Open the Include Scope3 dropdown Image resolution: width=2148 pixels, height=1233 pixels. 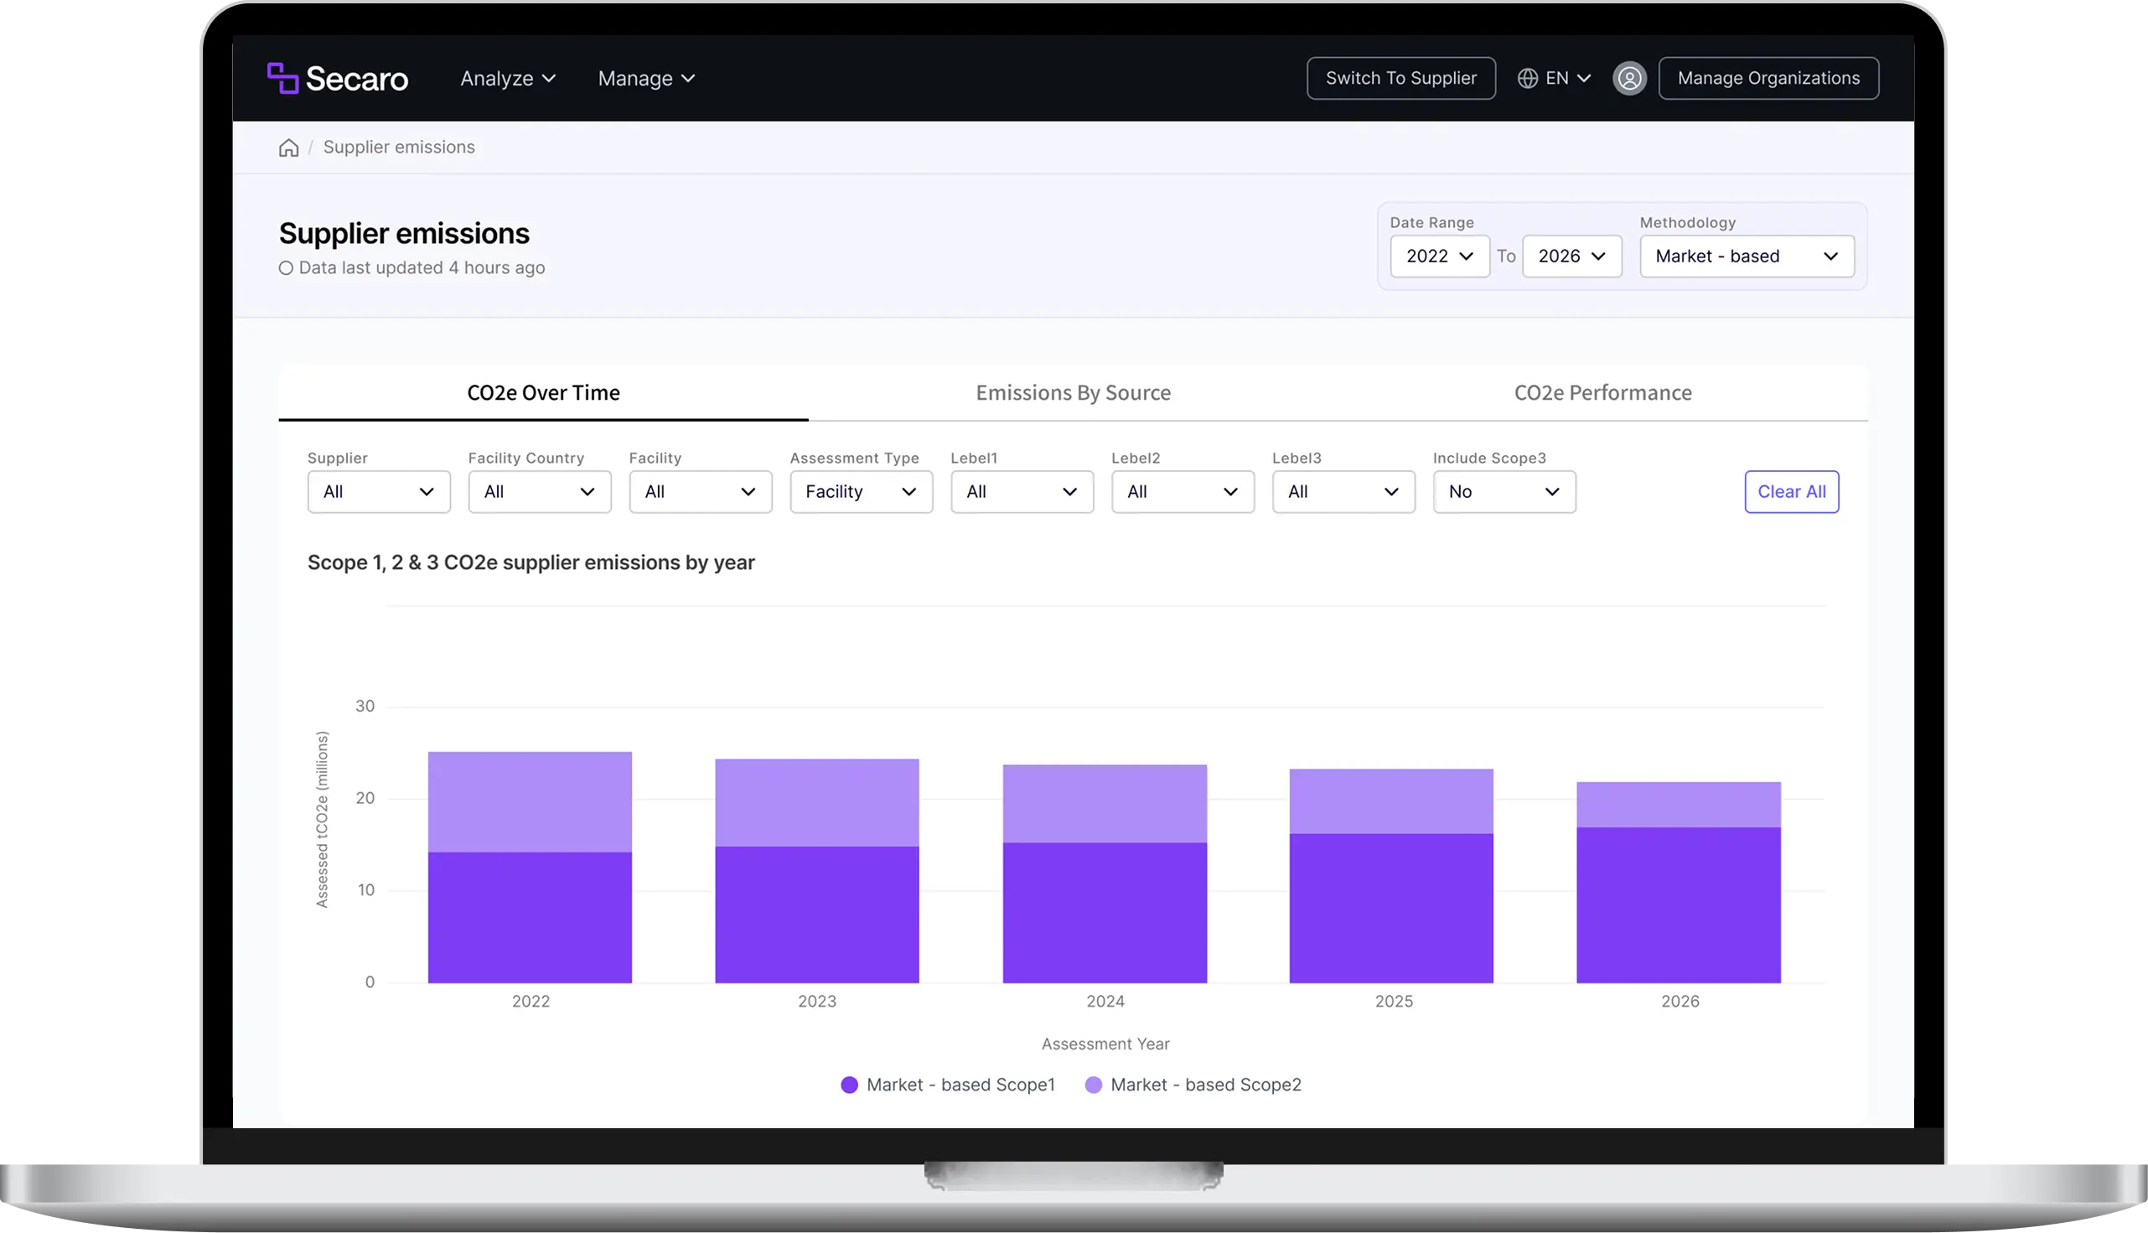click(x=1504, y=492)
